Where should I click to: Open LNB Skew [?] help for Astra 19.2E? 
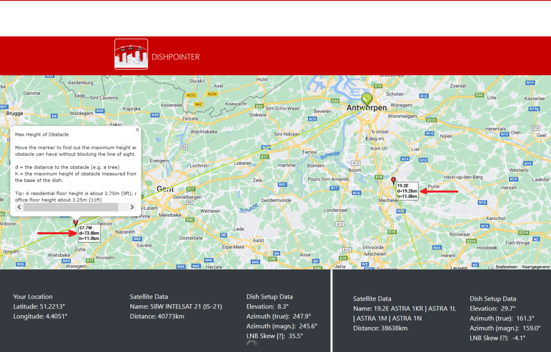click(502, 338)
